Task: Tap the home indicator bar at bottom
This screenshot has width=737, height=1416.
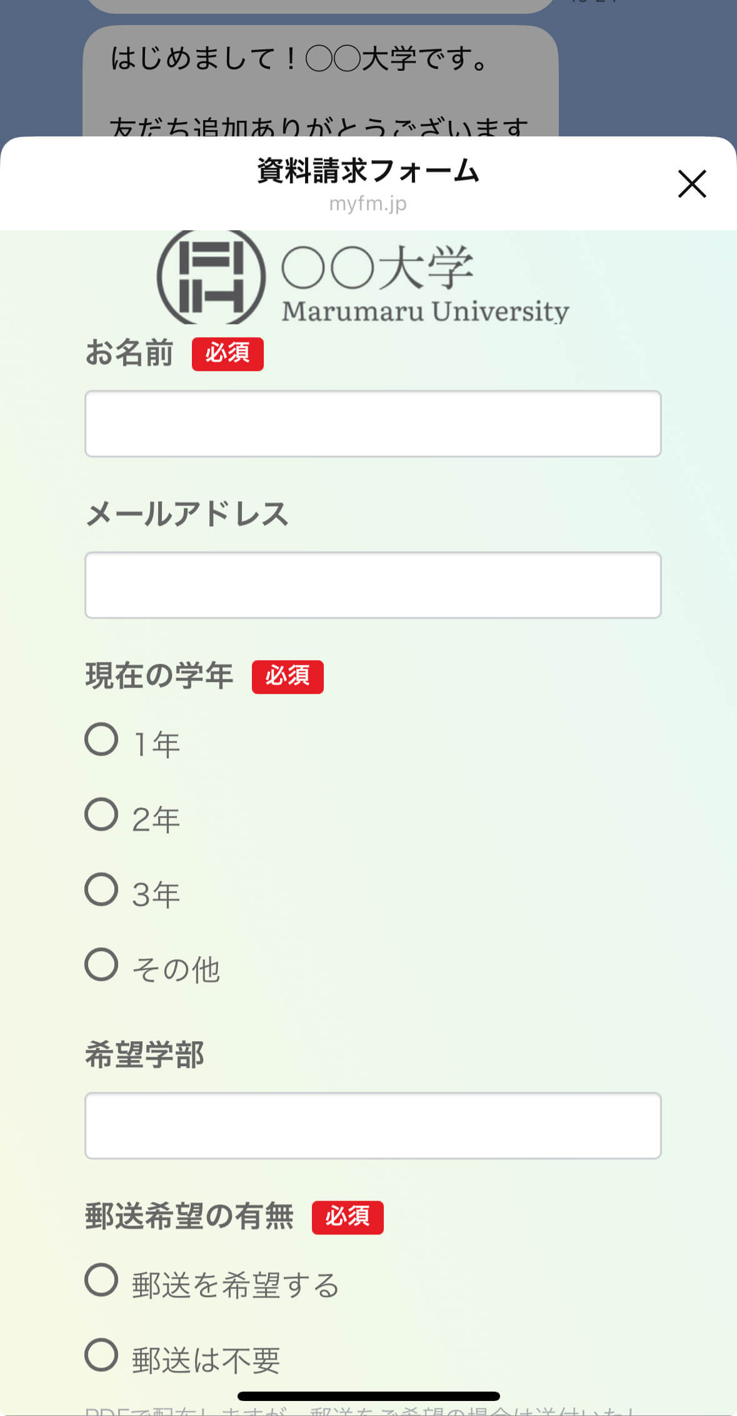Action: click(368, 1396)
